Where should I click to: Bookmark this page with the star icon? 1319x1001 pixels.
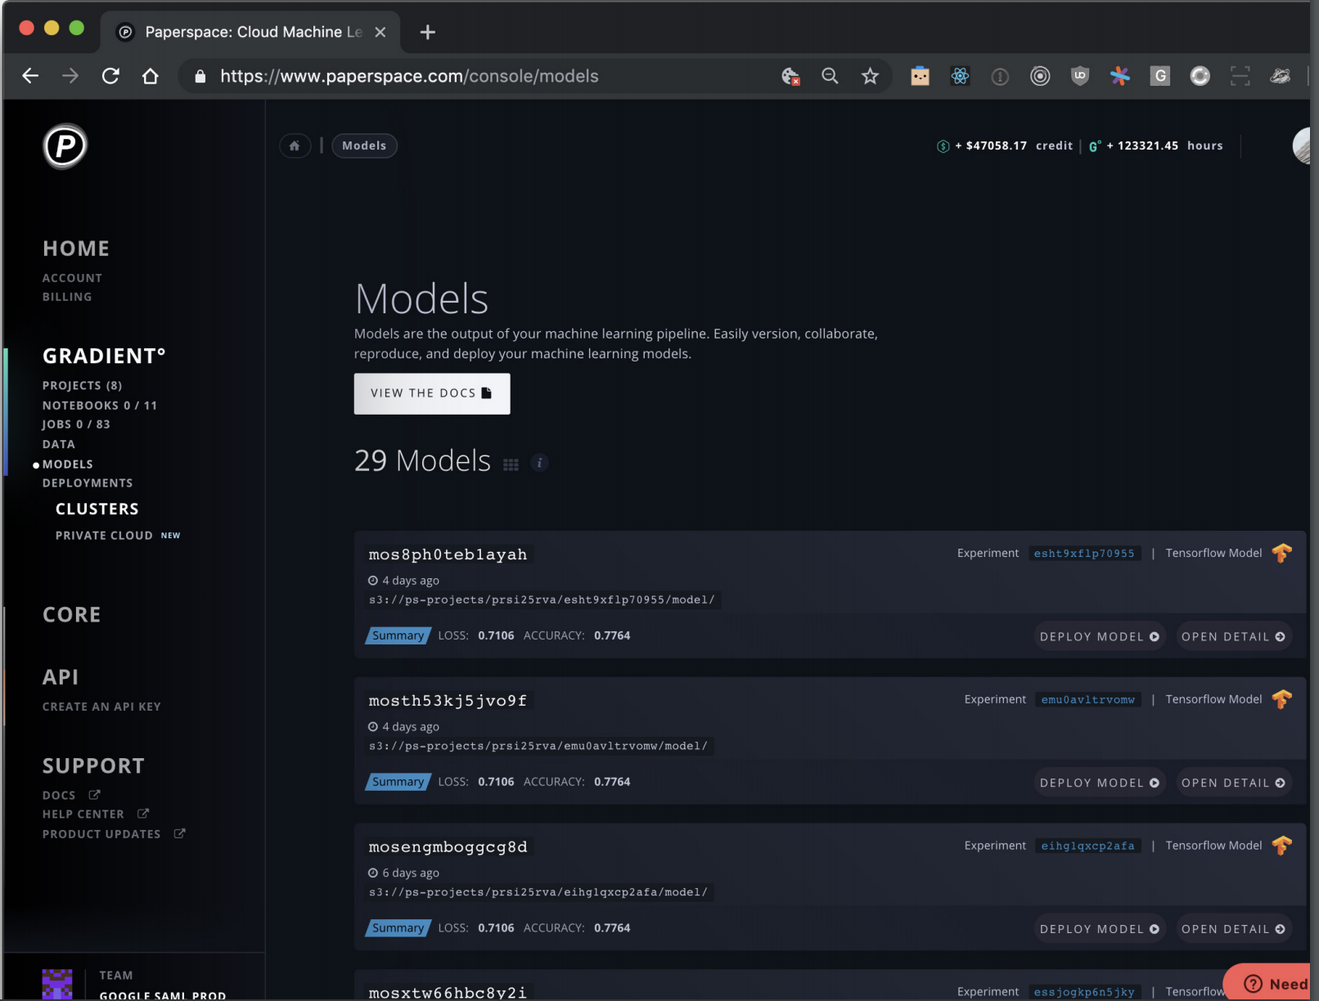click(x=870, y=76)
